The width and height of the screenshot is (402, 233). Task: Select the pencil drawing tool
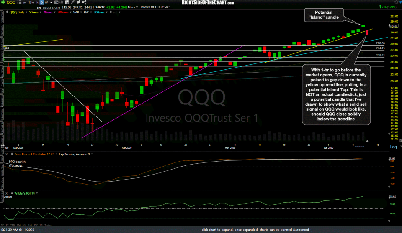click(73, 3)
